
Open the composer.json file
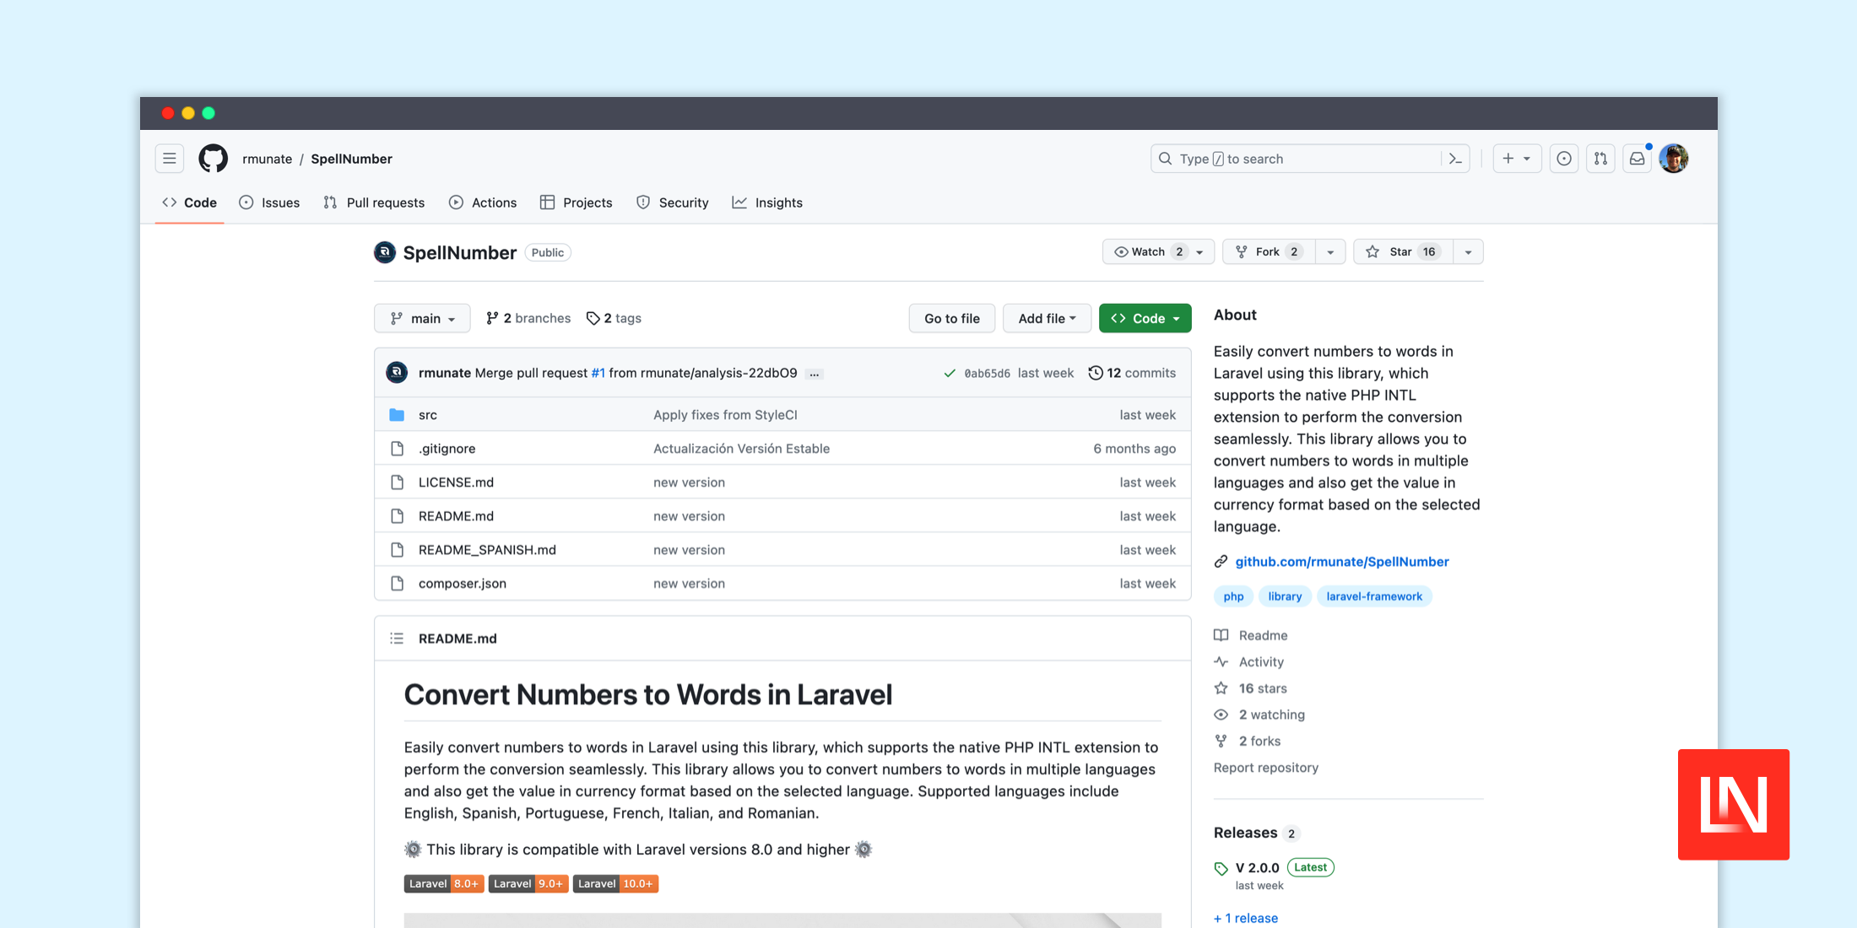click(x=463, y=584)
